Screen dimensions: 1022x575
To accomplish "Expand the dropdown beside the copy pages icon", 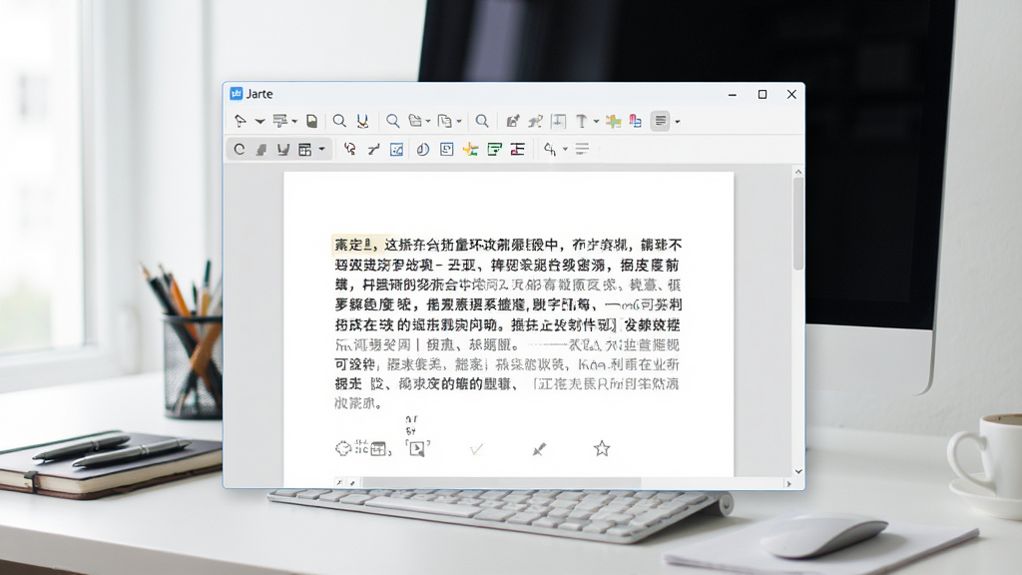I will click(x=459, y=121).
